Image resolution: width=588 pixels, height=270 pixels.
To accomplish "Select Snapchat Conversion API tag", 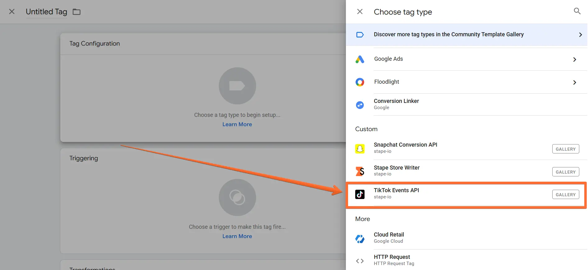I will coord(466,148).
